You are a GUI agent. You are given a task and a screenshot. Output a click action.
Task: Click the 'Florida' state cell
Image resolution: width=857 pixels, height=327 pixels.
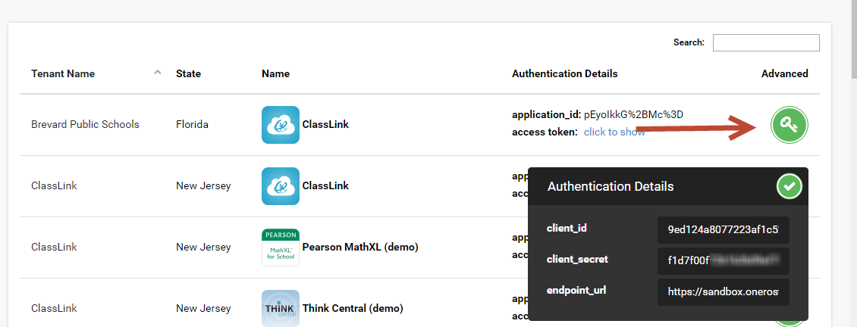tap(192, 124)
